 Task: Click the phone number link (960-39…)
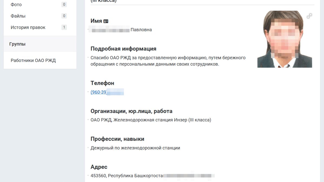[x=99, y=92]
